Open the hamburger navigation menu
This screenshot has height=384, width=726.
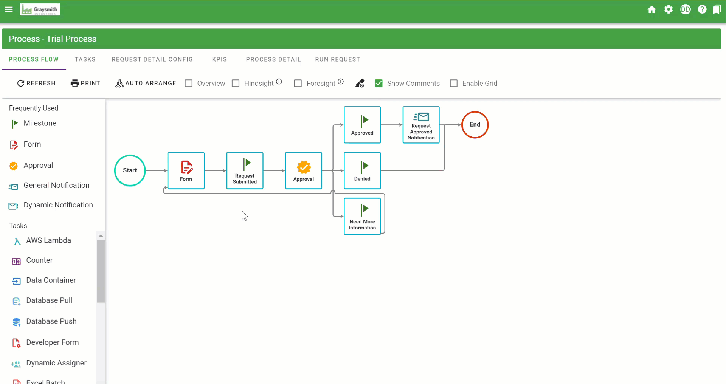[x=9, y=9]
